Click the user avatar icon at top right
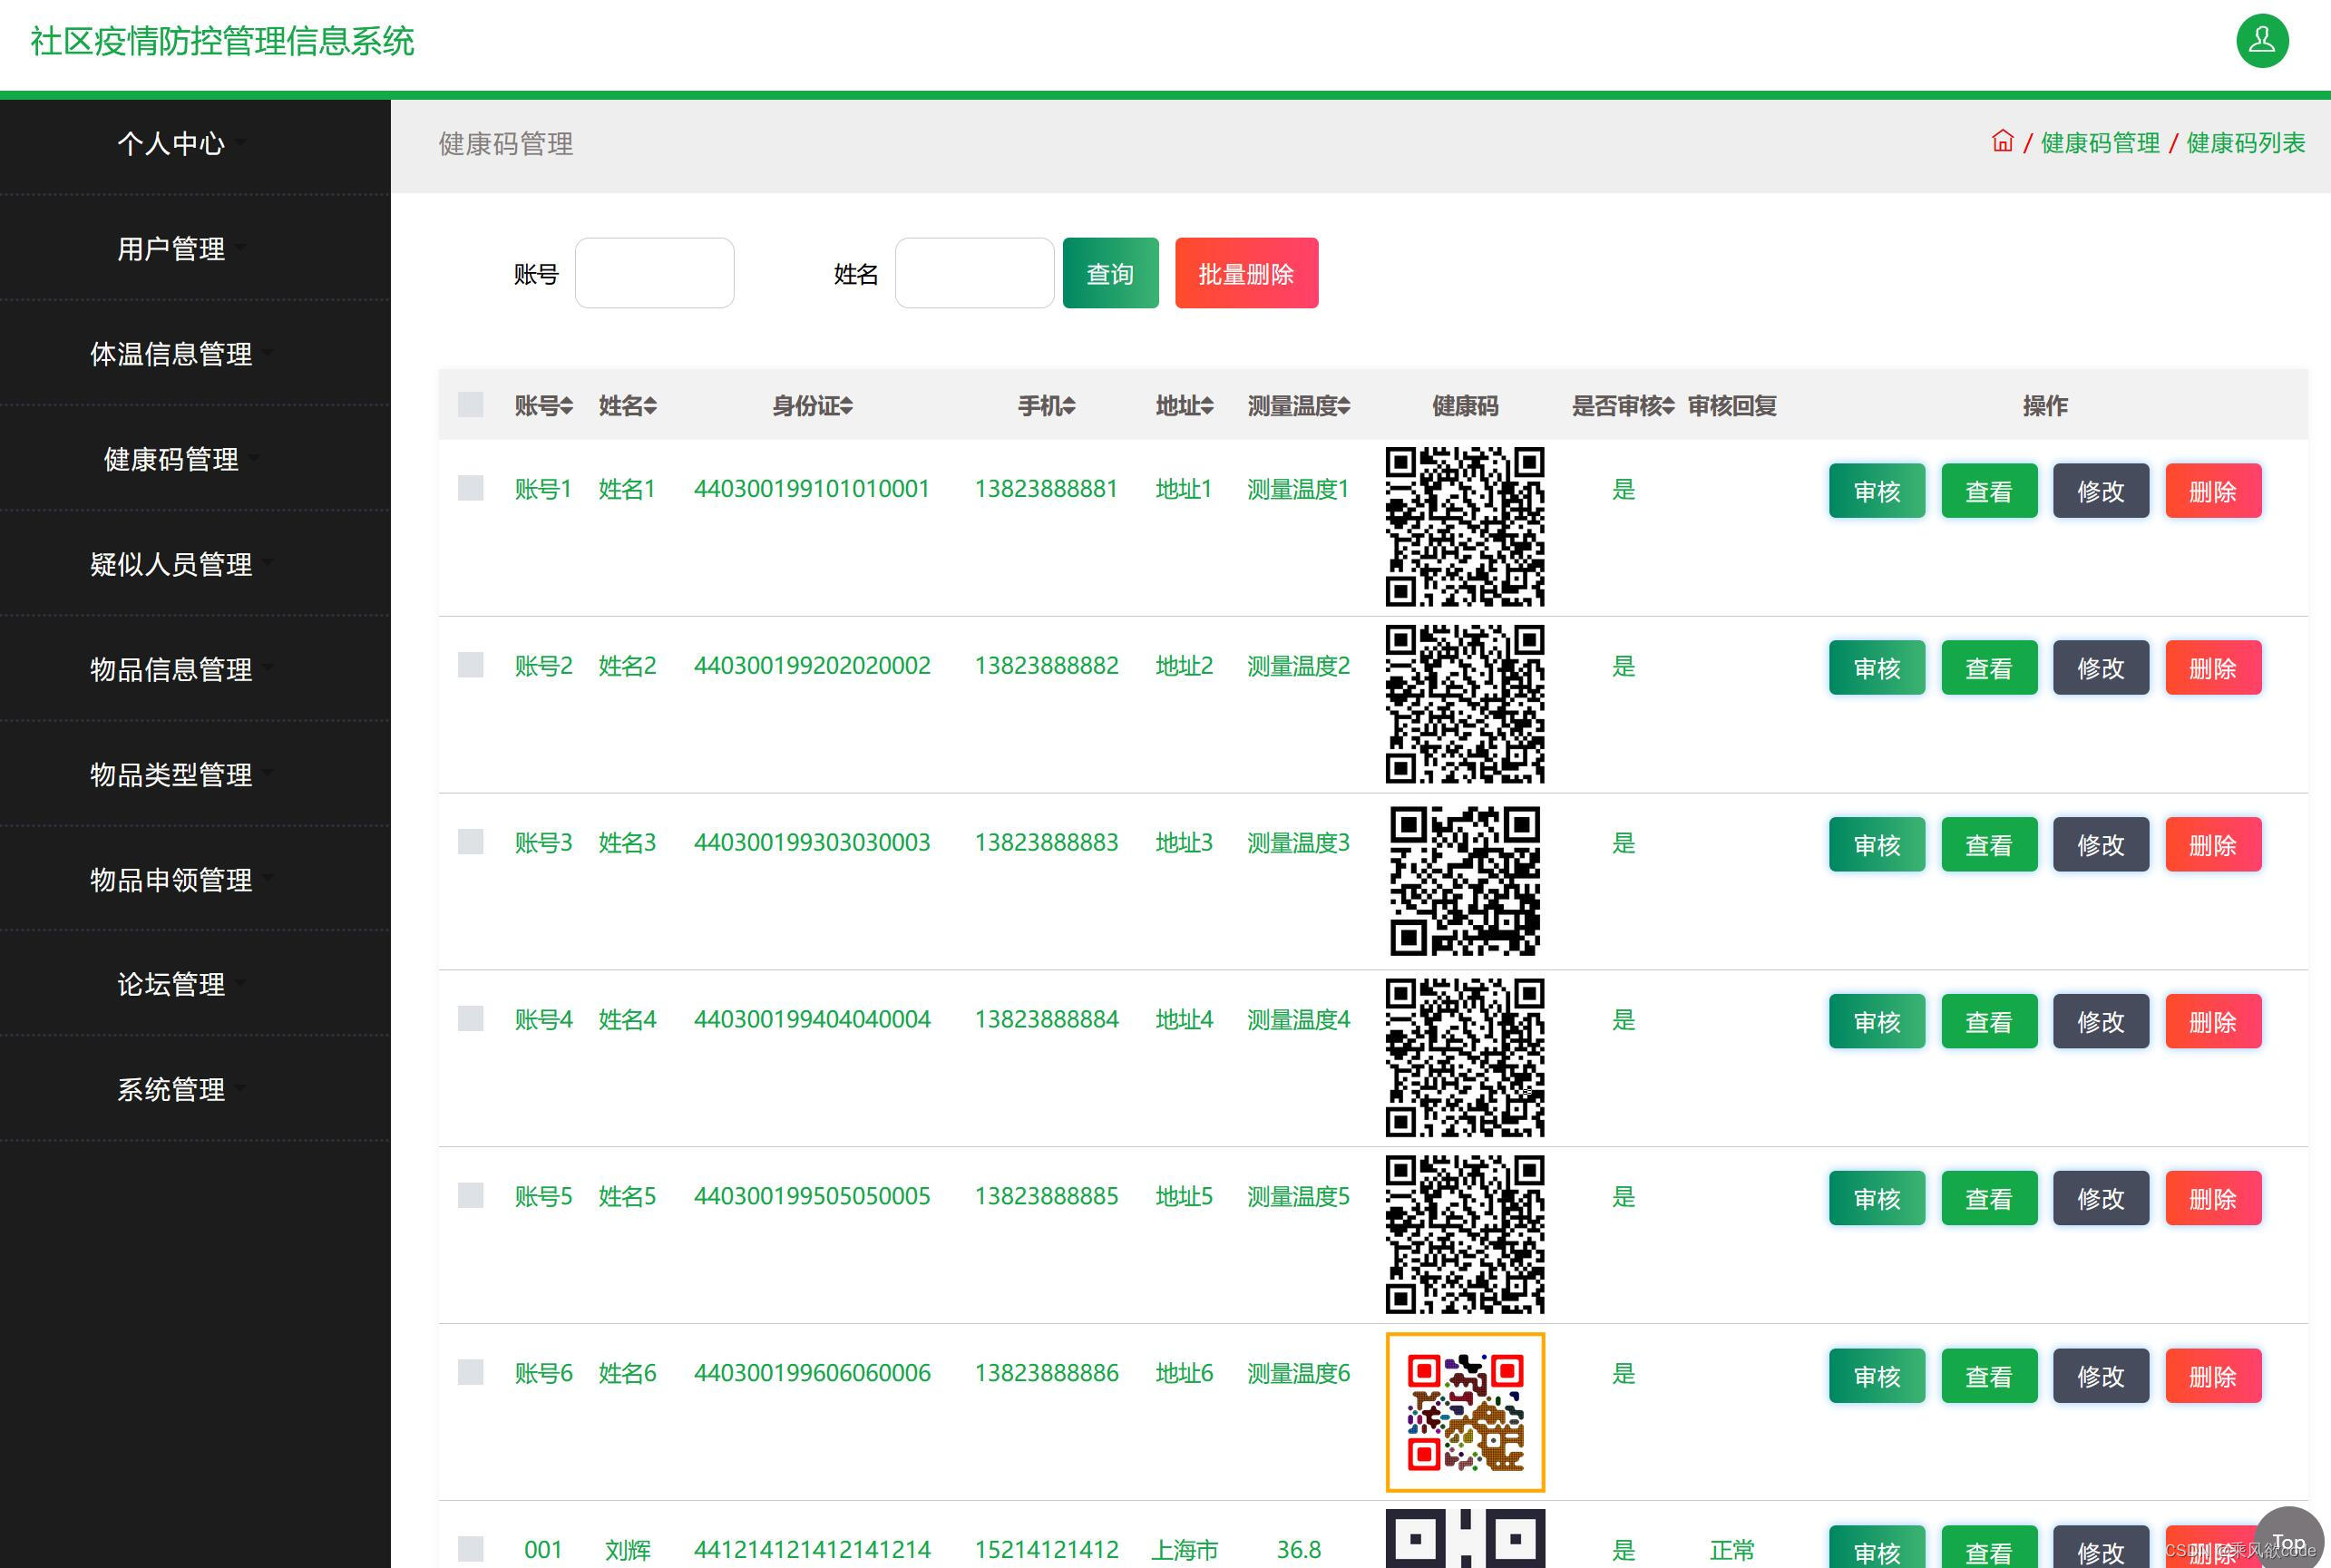 tap(2262, 41)
